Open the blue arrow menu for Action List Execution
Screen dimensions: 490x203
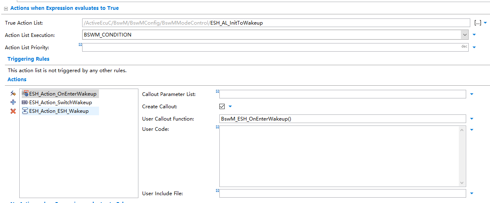click(474, 34)
